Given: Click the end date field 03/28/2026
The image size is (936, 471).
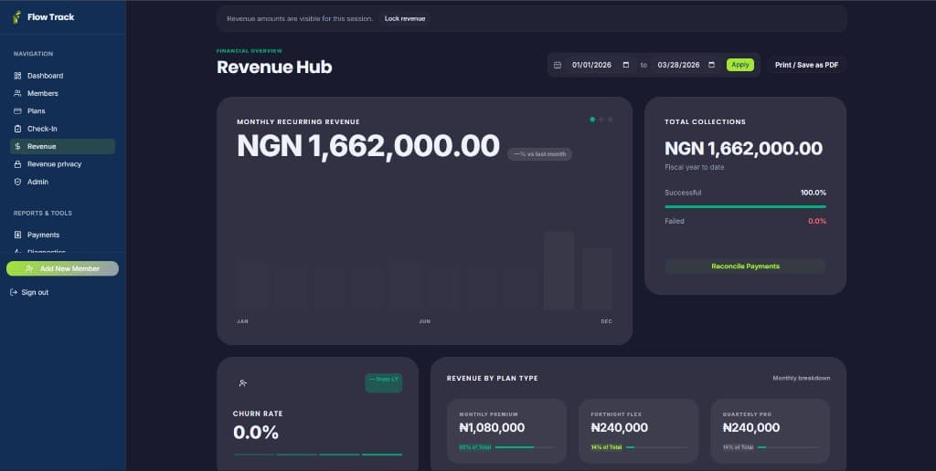Looking at the screenshot, I should (x=686, y=65).
